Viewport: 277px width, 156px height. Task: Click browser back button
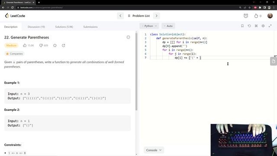click(x=3, y=8)
